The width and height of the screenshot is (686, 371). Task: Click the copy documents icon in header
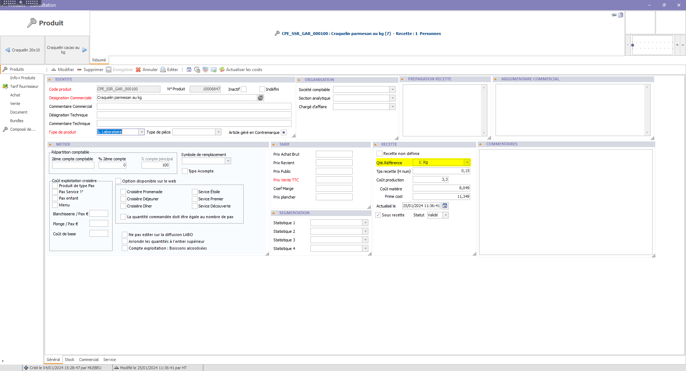pos(621,15)
